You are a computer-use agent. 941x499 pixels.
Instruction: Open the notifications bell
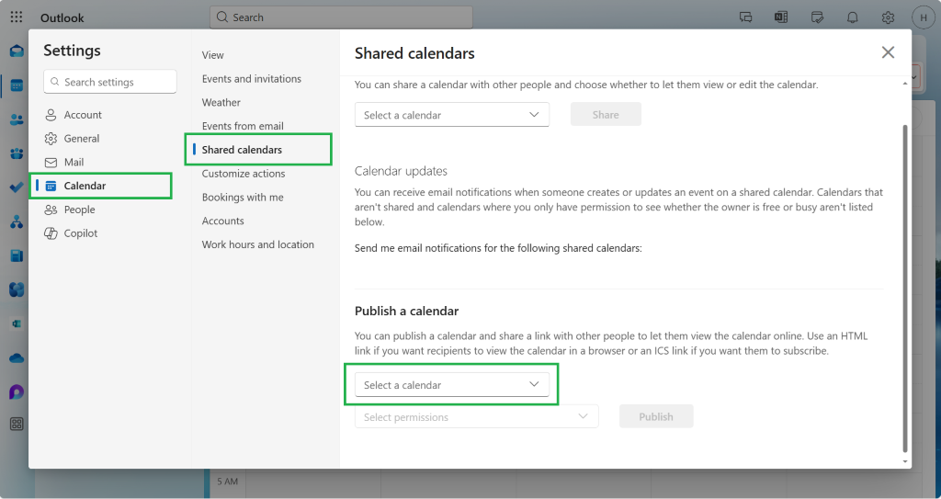[852, 17]
